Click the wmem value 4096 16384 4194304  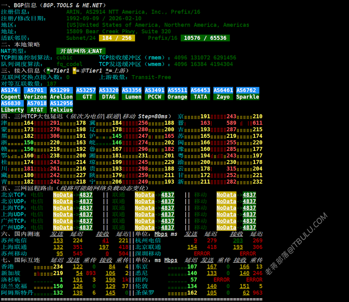(x=203, y=64)
